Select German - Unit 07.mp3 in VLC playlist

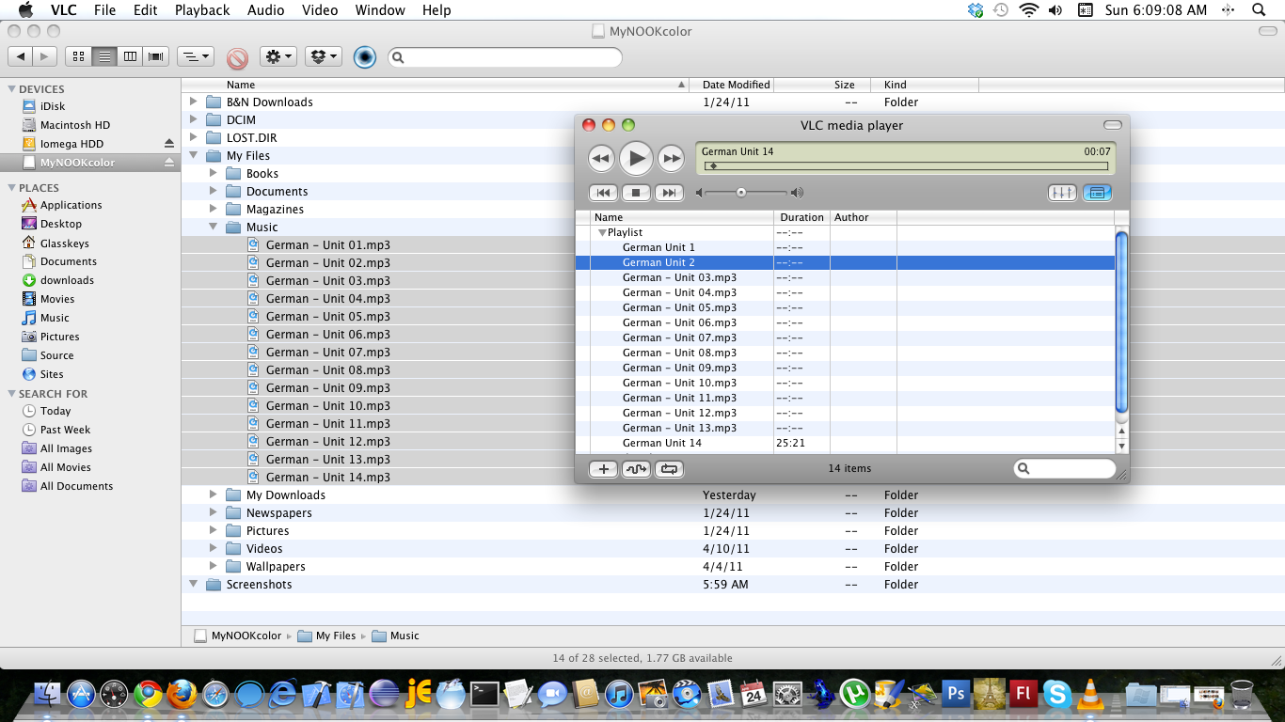coord(679,337)
